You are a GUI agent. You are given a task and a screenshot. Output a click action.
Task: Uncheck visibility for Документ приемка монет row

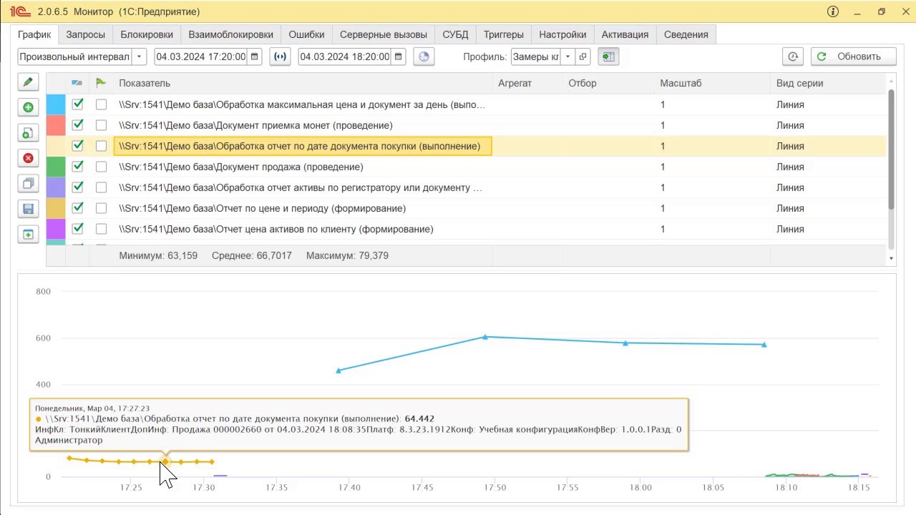coord(78,125)
